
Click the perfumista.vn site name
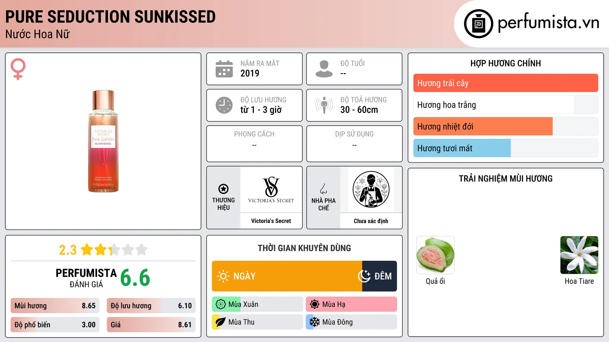(x=548, y=23)
